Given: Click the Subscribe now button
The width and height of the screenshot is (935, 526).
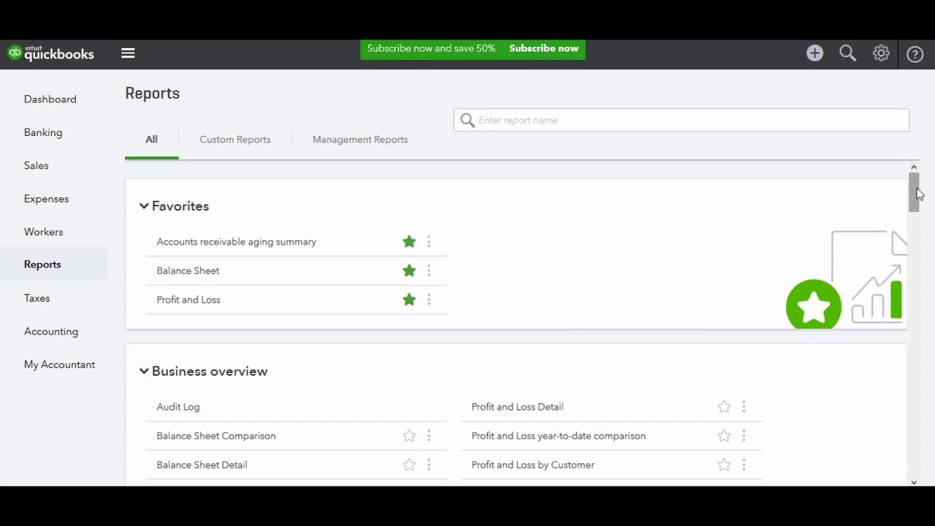Looking at the screenshot, I should pyautogui.click(x=543, y=49).
